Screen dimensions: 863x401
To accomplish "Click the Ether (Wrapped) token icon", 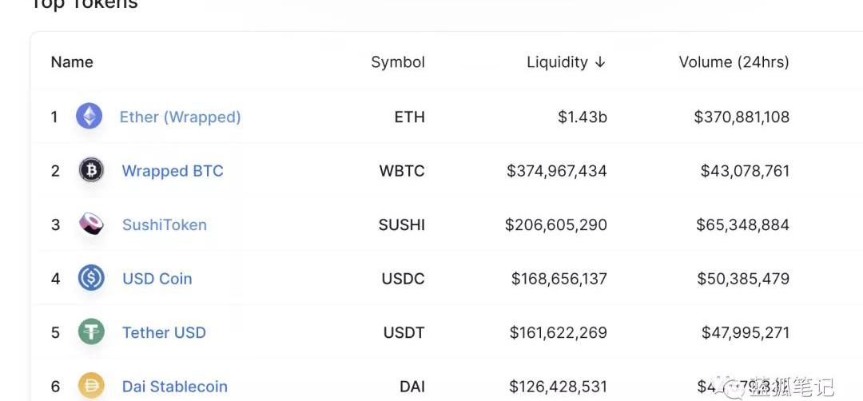I will 89,116.
